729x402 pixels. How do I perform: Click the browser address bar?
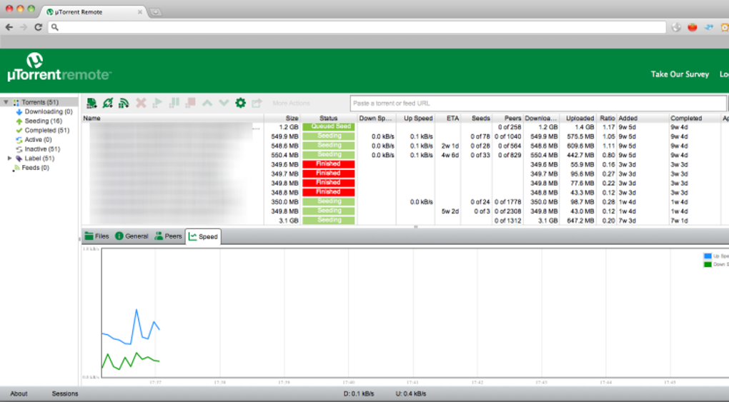357,27
